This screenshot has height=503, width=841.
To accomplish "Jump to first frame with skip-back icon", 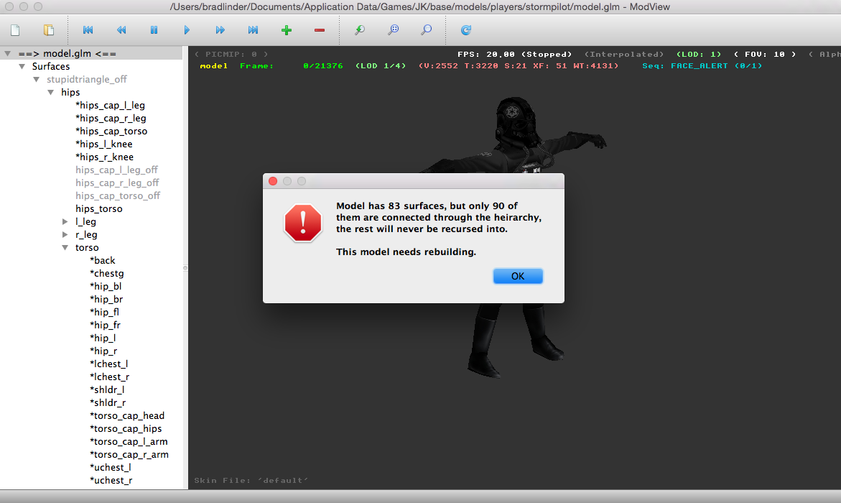I will point(88,30).
